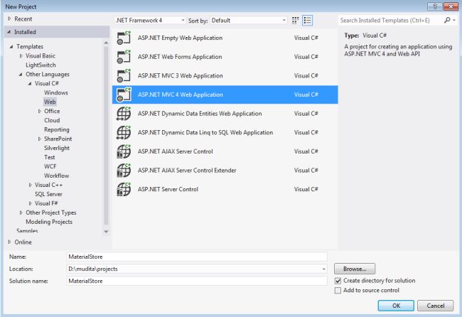Collapse the Visual C# tree node
The image size is (462, 317).
pos(30,84)
